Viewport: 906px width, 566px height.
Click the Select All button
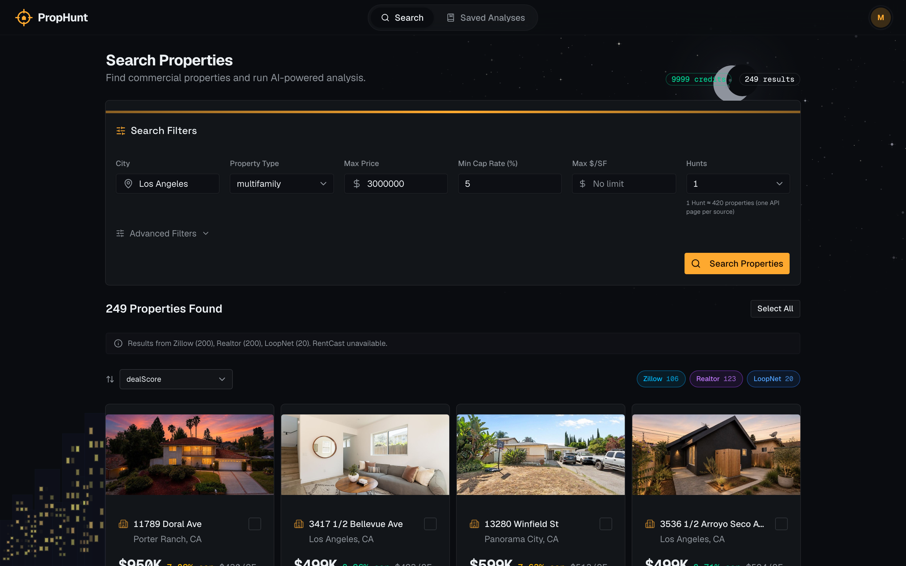pos(775,308)
